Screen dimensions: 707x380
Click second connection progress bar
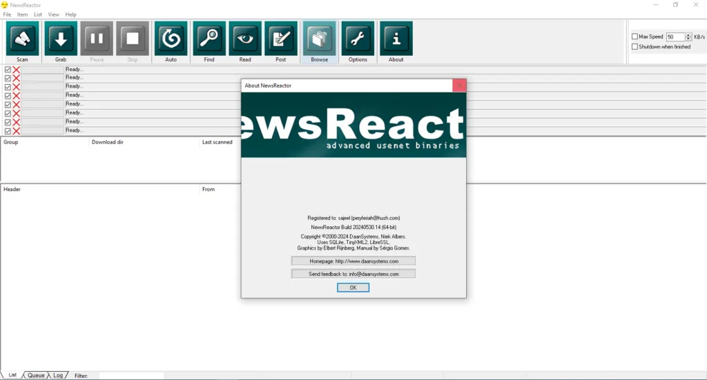coord(42,78)
